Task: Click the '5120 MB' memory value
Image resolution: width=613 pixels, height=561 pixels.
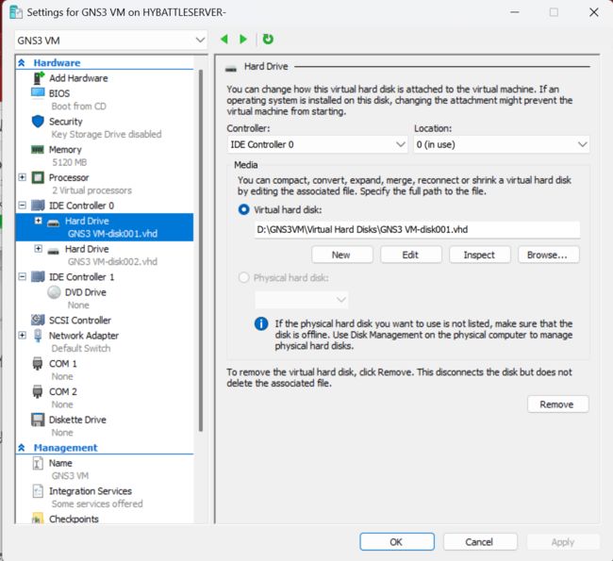Action: click(70, 162)
